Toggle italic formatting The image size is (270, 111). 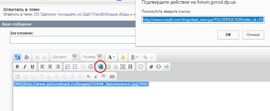pyautogui.click(x=25, y=67)
